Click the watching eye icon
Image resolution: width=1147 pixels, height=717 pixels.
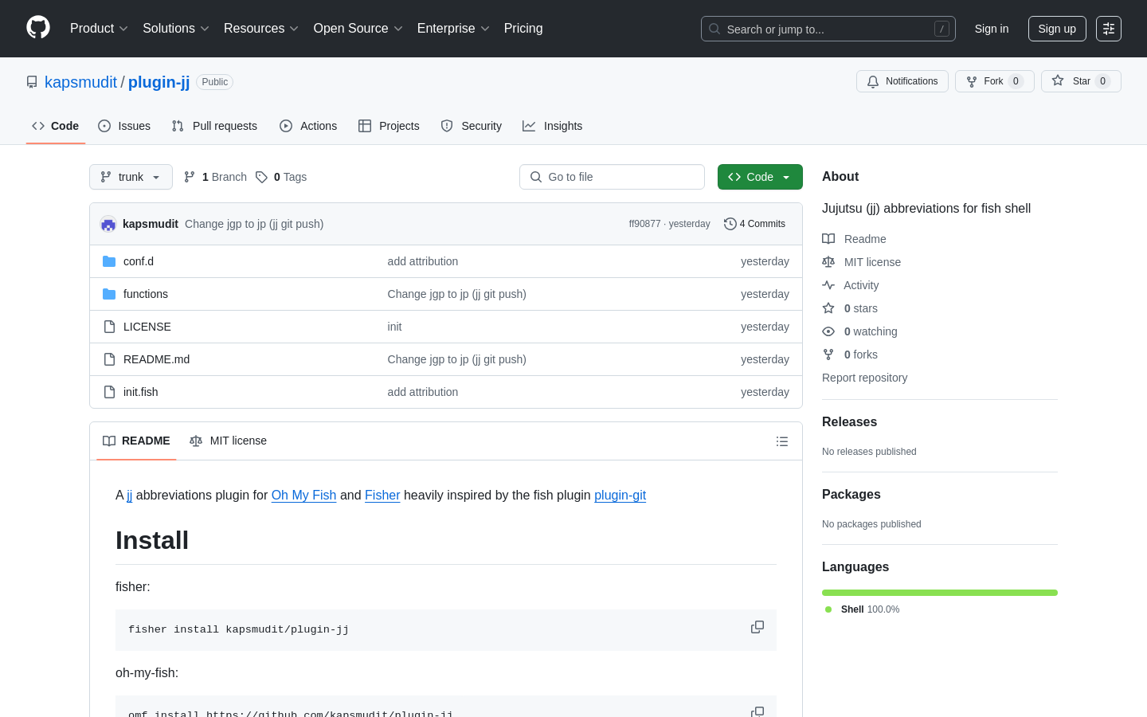pos(828,331)
